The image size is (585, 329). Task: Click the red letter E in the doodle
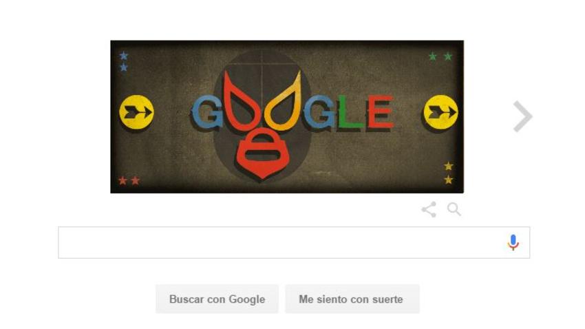[380, 112]
